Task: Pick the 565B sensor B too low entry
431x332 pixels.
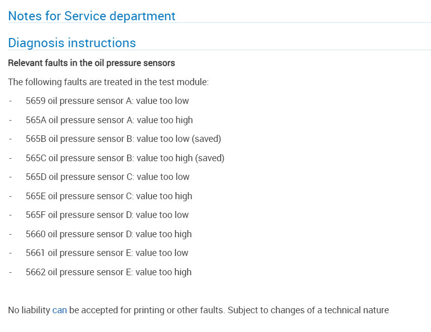Action: pos(123,139)
